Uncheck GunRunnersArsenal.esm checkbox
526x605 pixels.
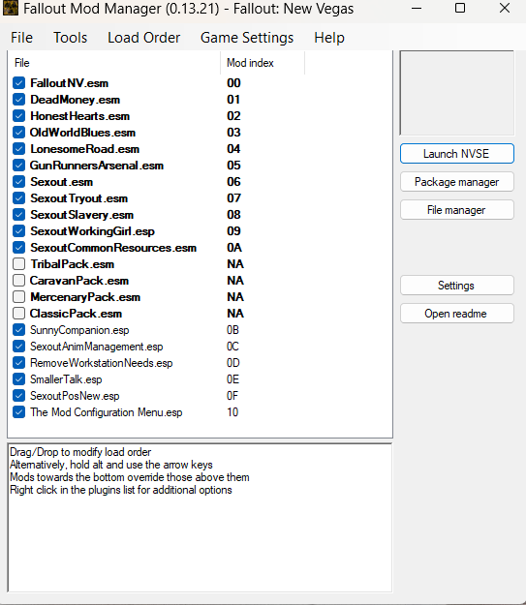tap(19, 166)
